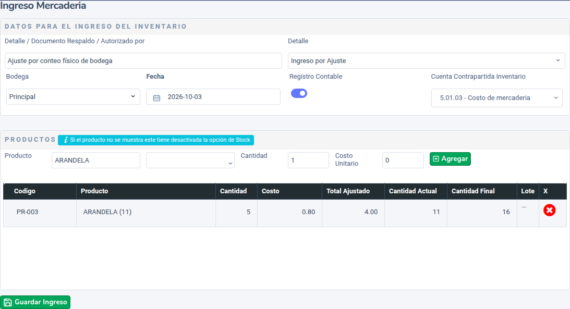Click the Costo column header

(x=289, y=191)
